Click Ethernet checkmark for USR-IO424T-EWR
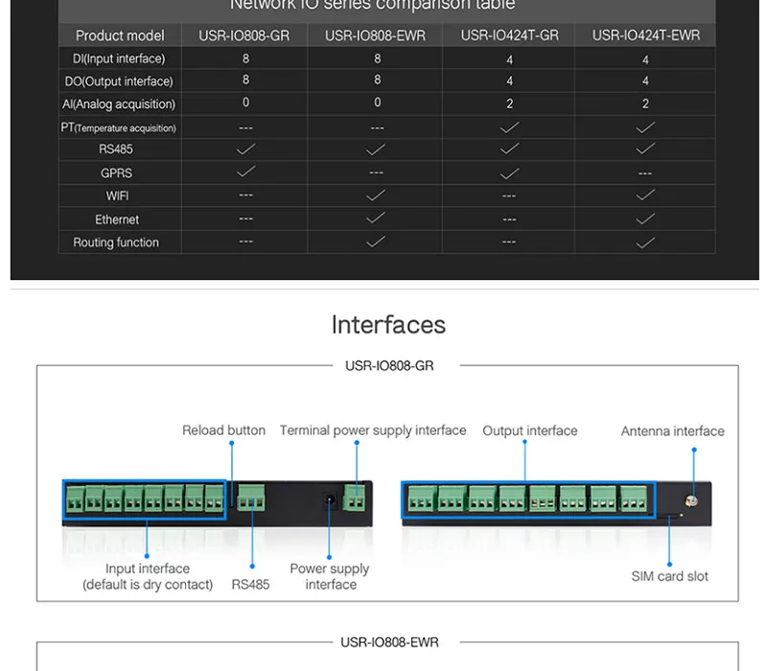The height and width of the screenshot is (671, 767). (x=645, y=219)
